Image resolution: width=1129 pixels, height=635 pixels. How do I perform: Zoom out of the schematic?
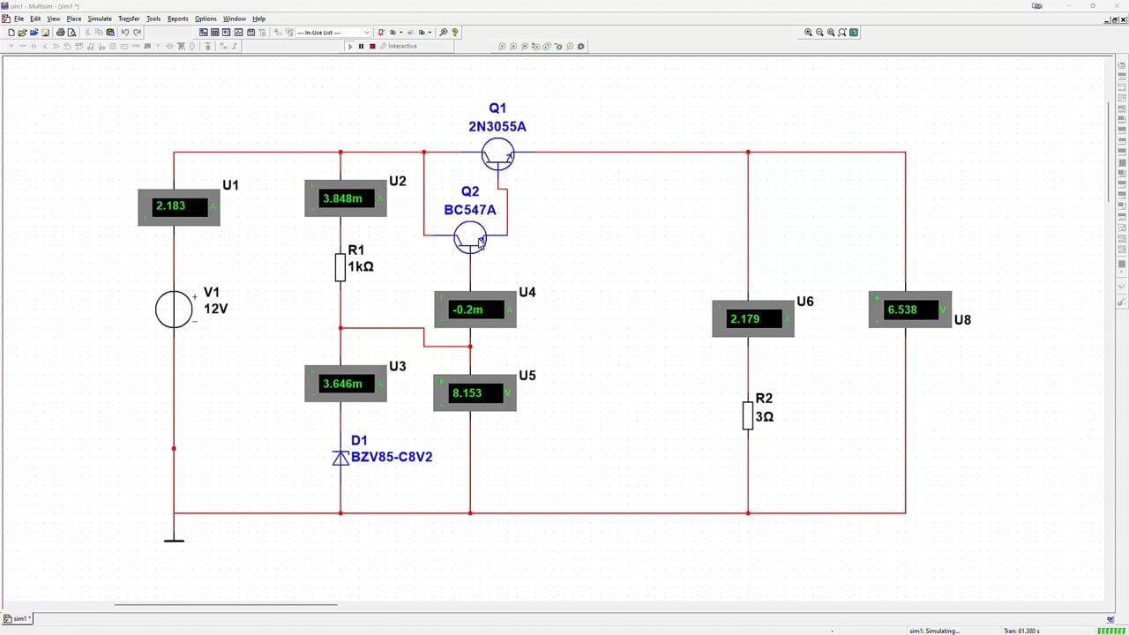(819, 33)
